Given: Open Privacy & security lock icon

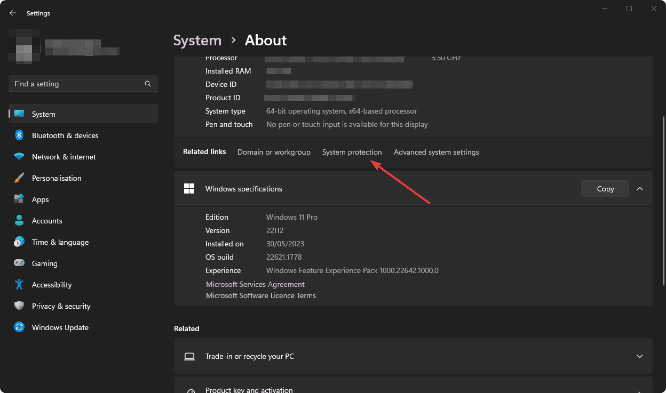Looking at the screenshot, I should (x=19, y=306).
